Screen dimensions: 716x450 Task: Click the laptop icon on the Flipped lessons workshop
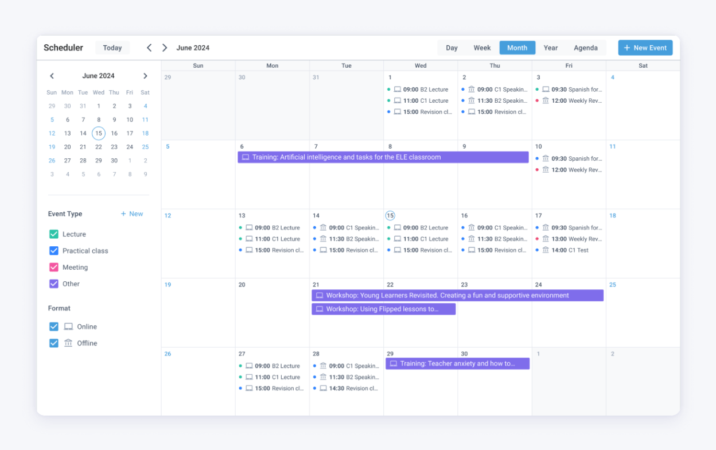point(320,309)
